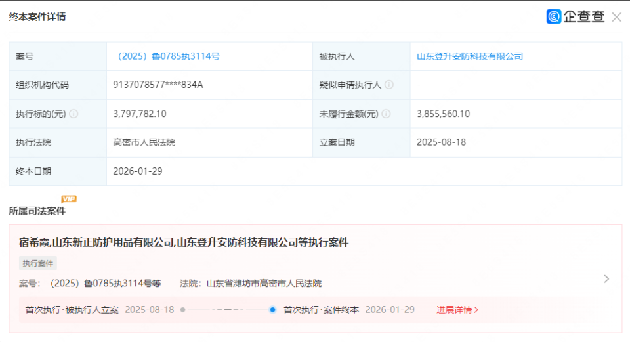Open 山东登升安防科技有限公司 company link

pos(470,56)
